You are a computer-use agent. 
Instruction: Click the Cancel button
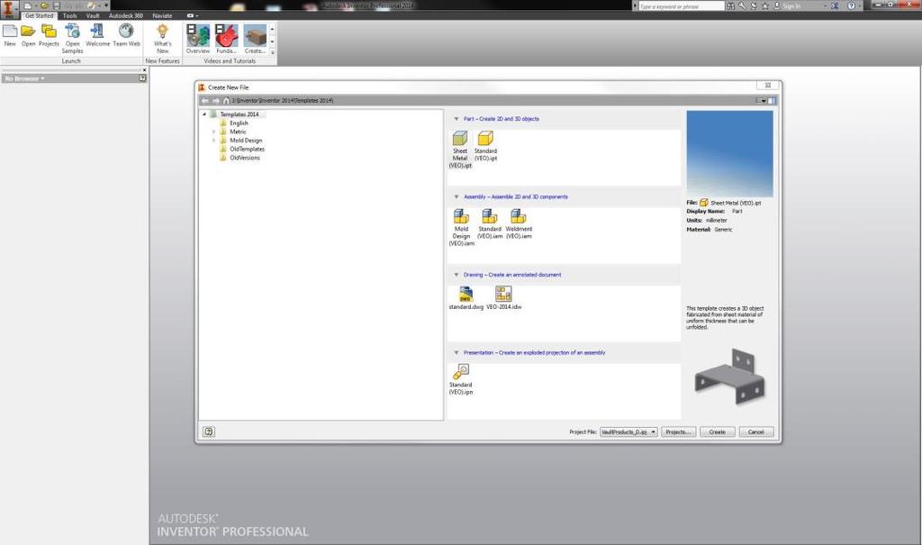756,432
